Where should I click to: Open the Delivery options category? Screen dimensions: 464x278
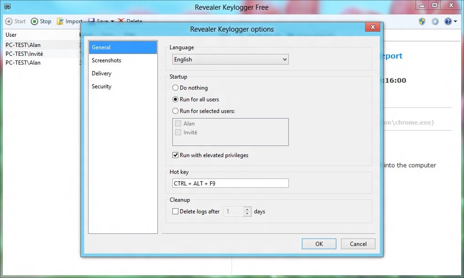coord(123,73)
